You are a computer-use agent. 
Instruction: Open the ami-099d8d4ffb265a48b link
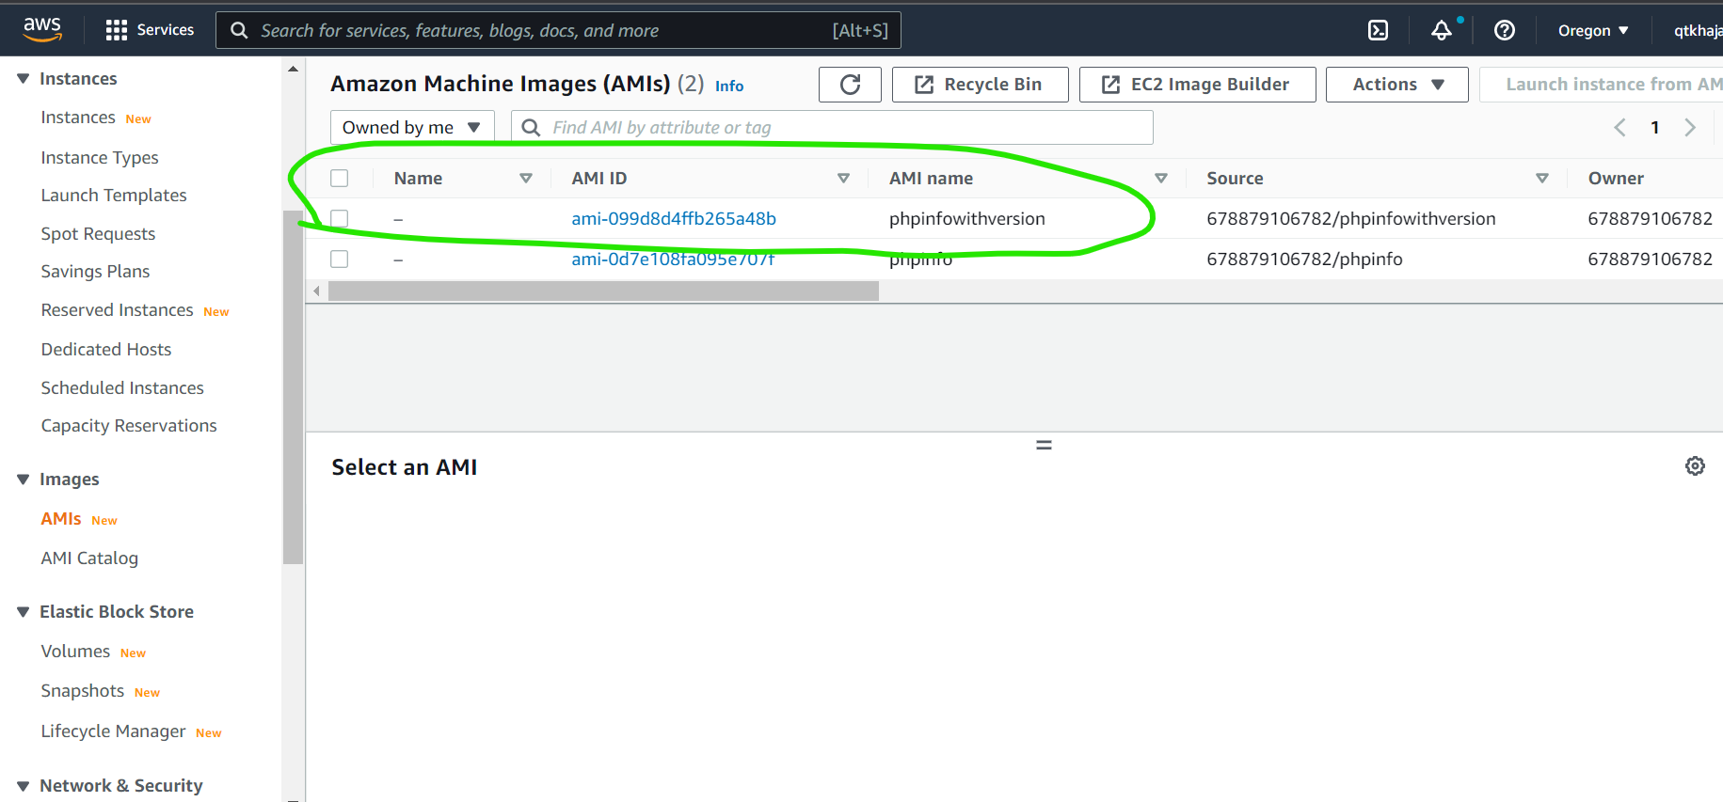[673, 218]
